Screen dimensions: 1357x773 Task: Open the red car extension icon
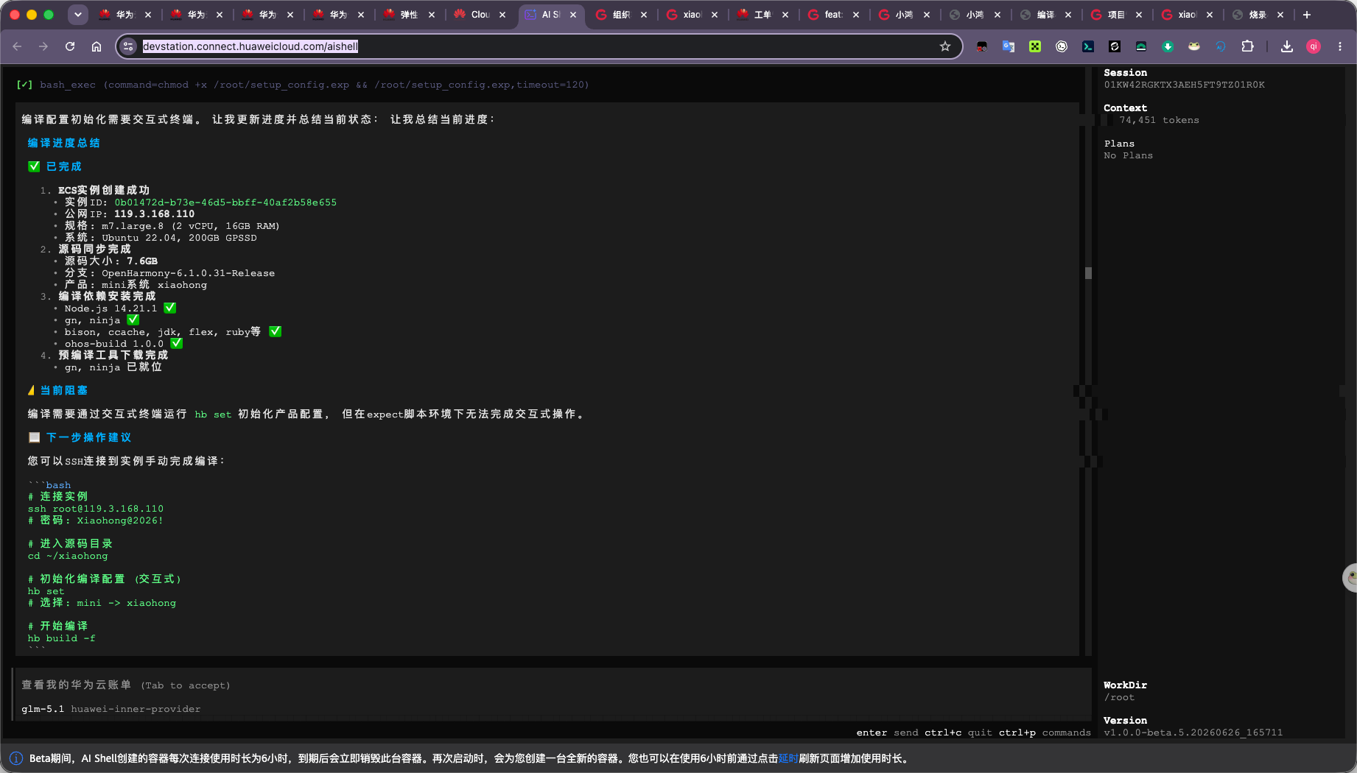pyautogui.click(x=982, y=46)
